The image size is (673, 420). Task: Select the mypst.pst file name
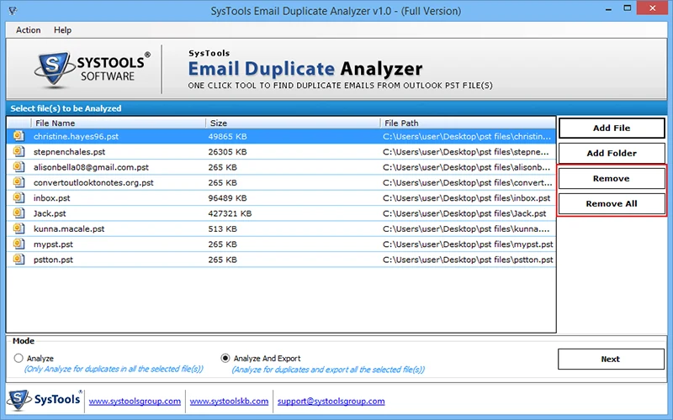[x=53, y=244]
